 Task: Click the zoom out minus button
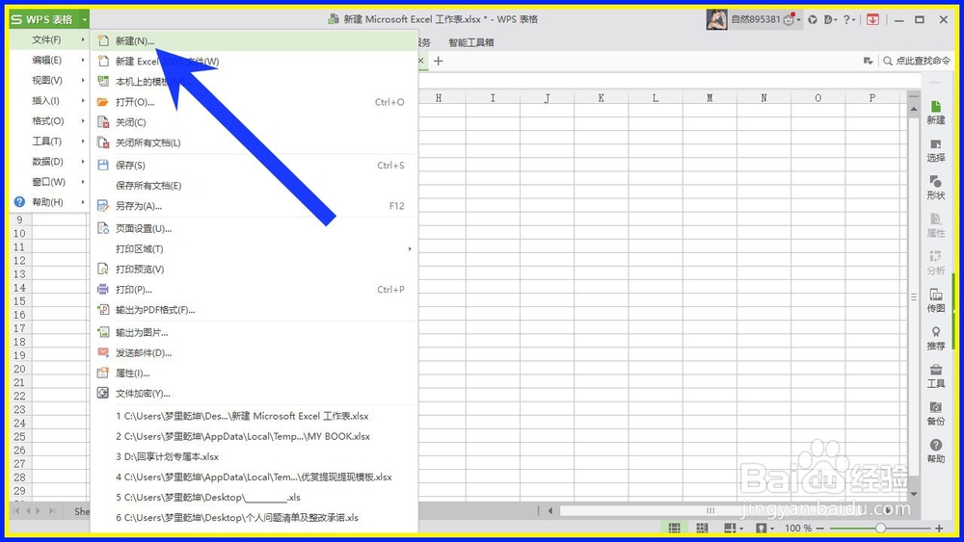click(x=820, y=528)
